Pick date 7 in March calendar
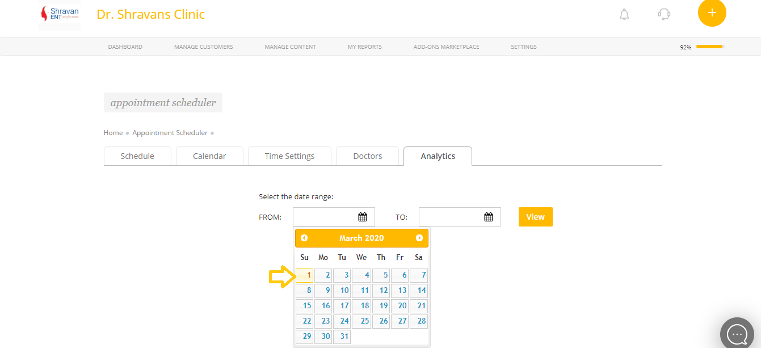 (x=419, y=275)
